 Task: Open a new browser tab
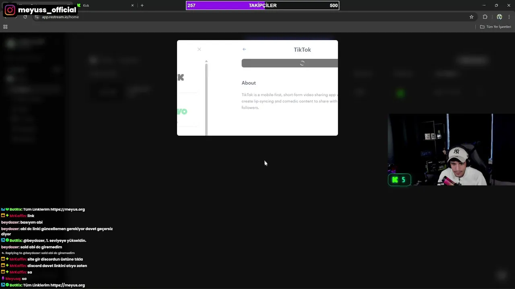click(x=142, y=6)
